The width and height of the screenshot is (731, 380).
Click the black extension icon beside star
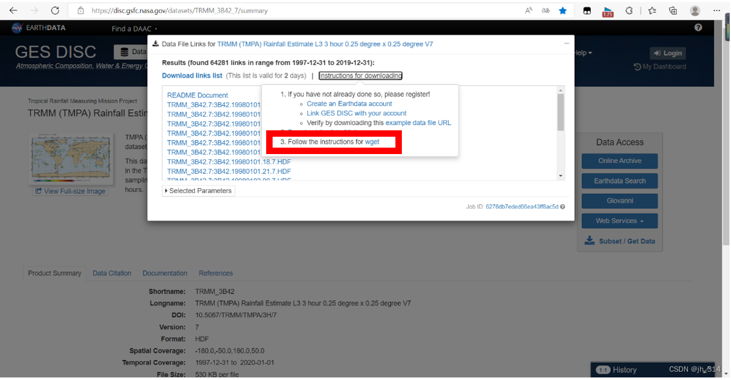click(587, 11)
